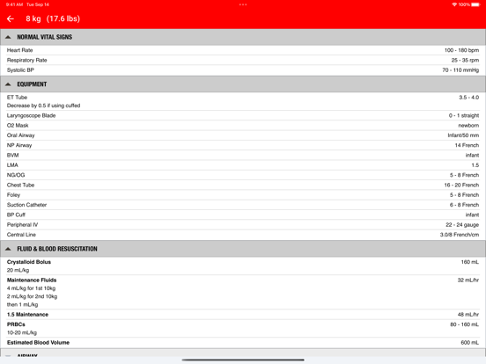Tap the '32 mL/hr' maintenance value

coord(468,280)
